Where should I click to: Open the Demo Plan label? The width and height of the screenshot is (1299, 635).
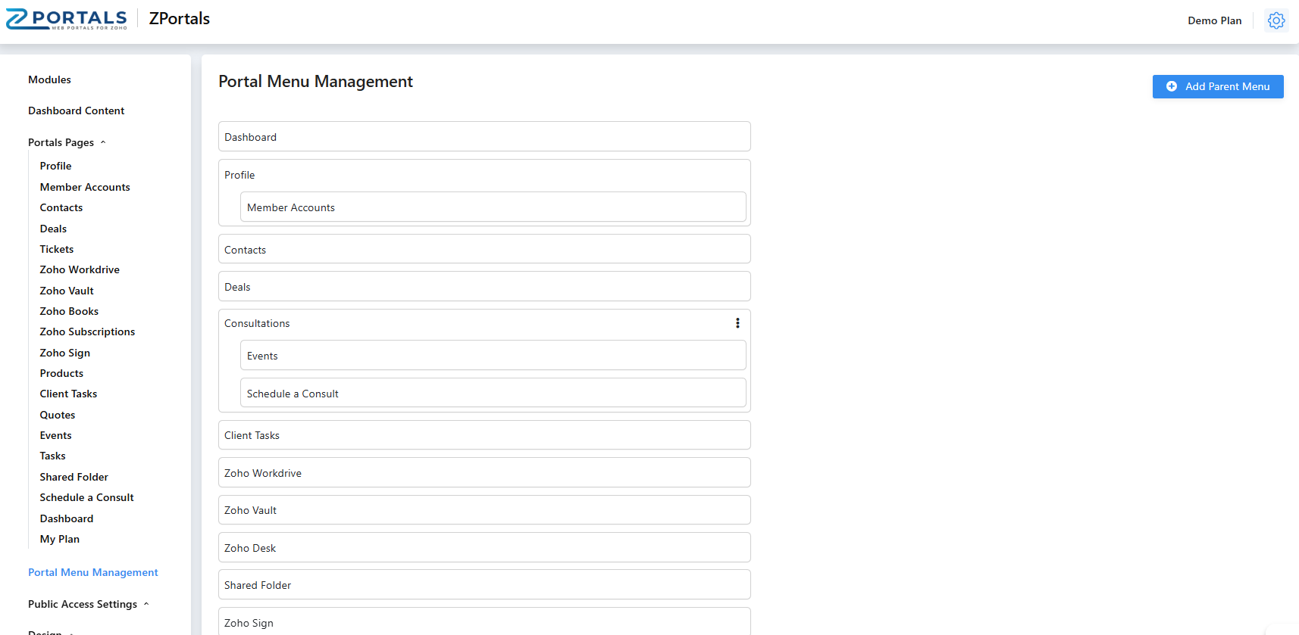1214,20
